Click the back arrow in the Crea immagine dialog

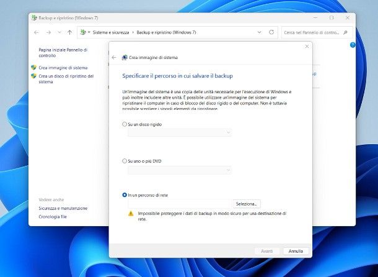[114, 58]
